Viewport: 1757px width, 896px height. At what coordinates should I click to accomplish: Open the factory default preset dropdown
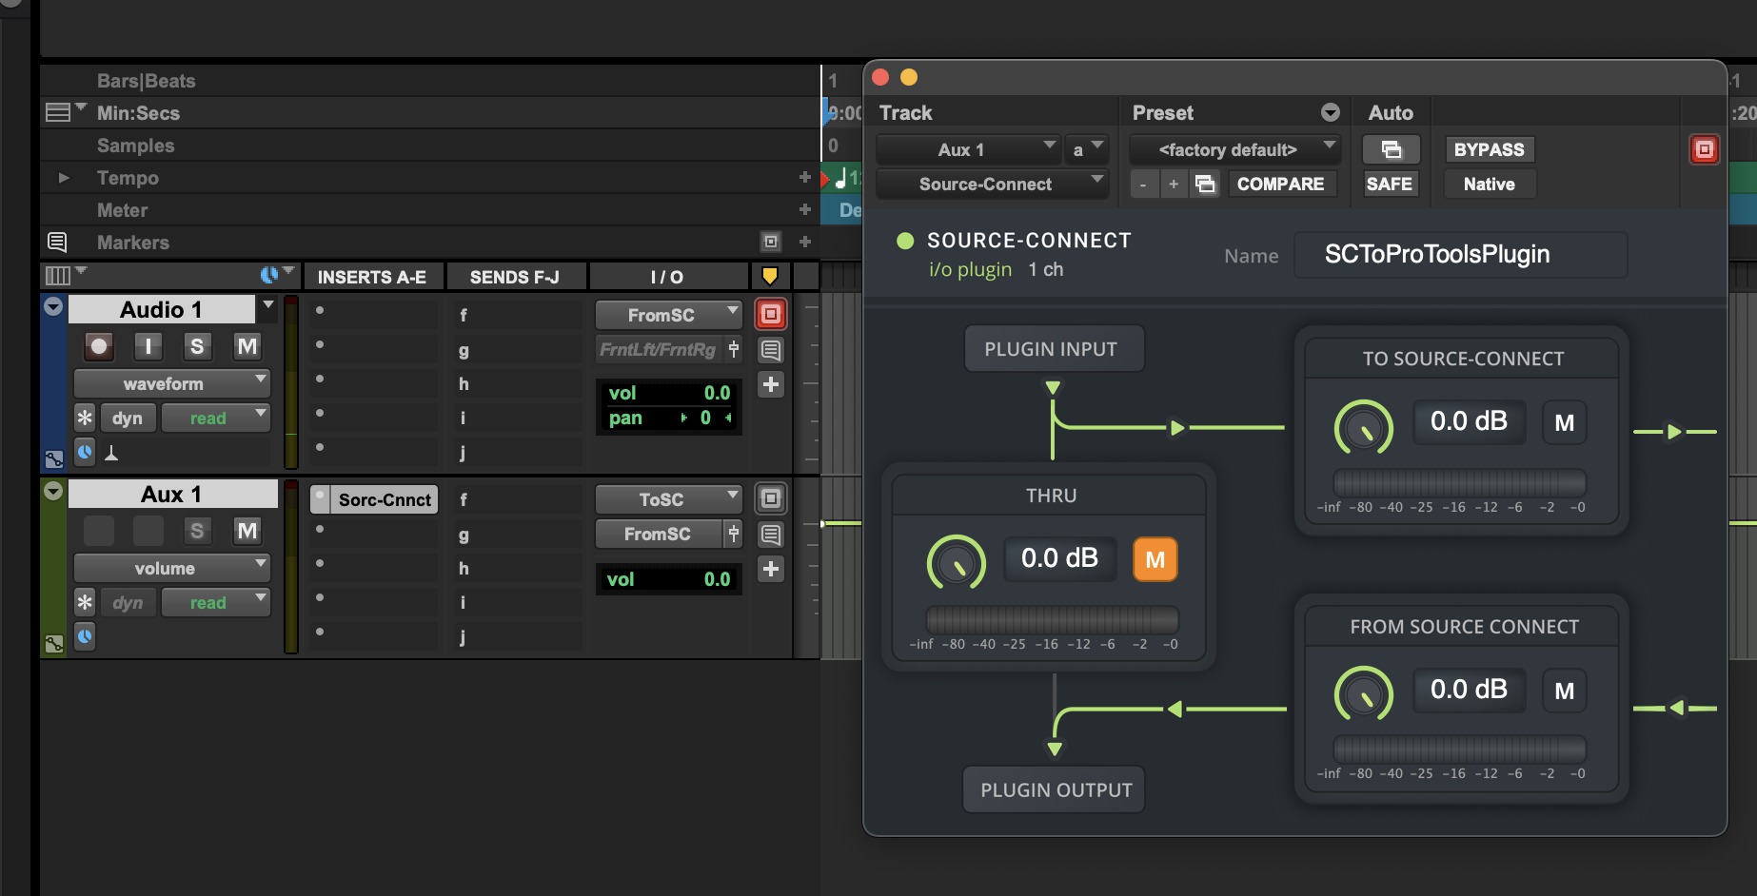pyautogui.click(x=1234, y=149)
